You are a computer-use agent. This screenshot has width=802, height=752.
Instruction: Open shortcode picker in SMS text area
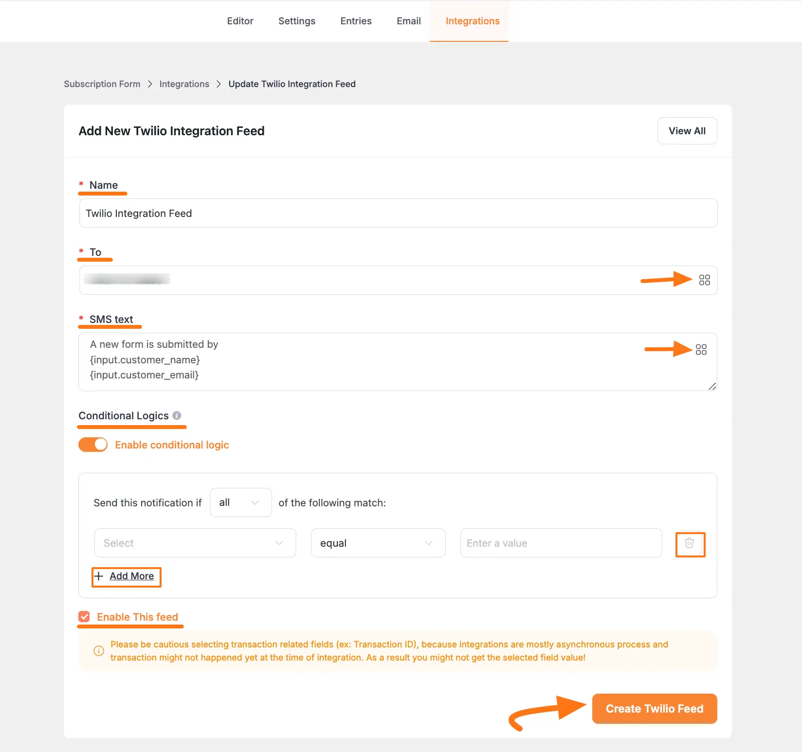point(701,349)
